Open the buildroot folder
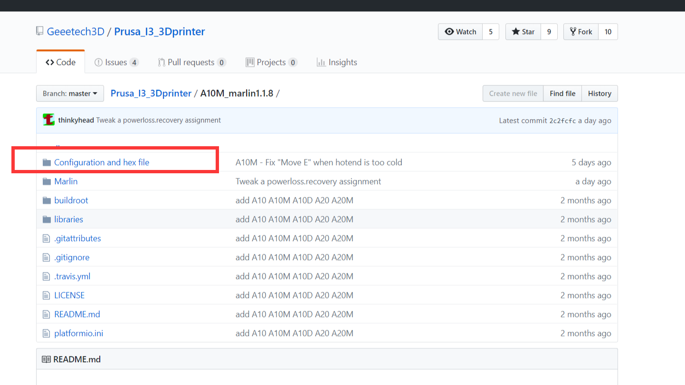The height and width of the screenshot is (385, 685). pyautogui.click(x=71, y=200)
